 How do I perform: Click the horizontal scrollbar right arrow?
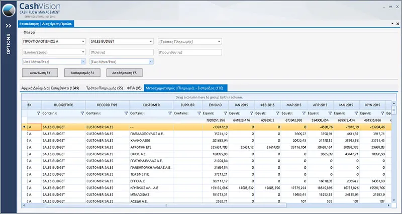(389, 205)
